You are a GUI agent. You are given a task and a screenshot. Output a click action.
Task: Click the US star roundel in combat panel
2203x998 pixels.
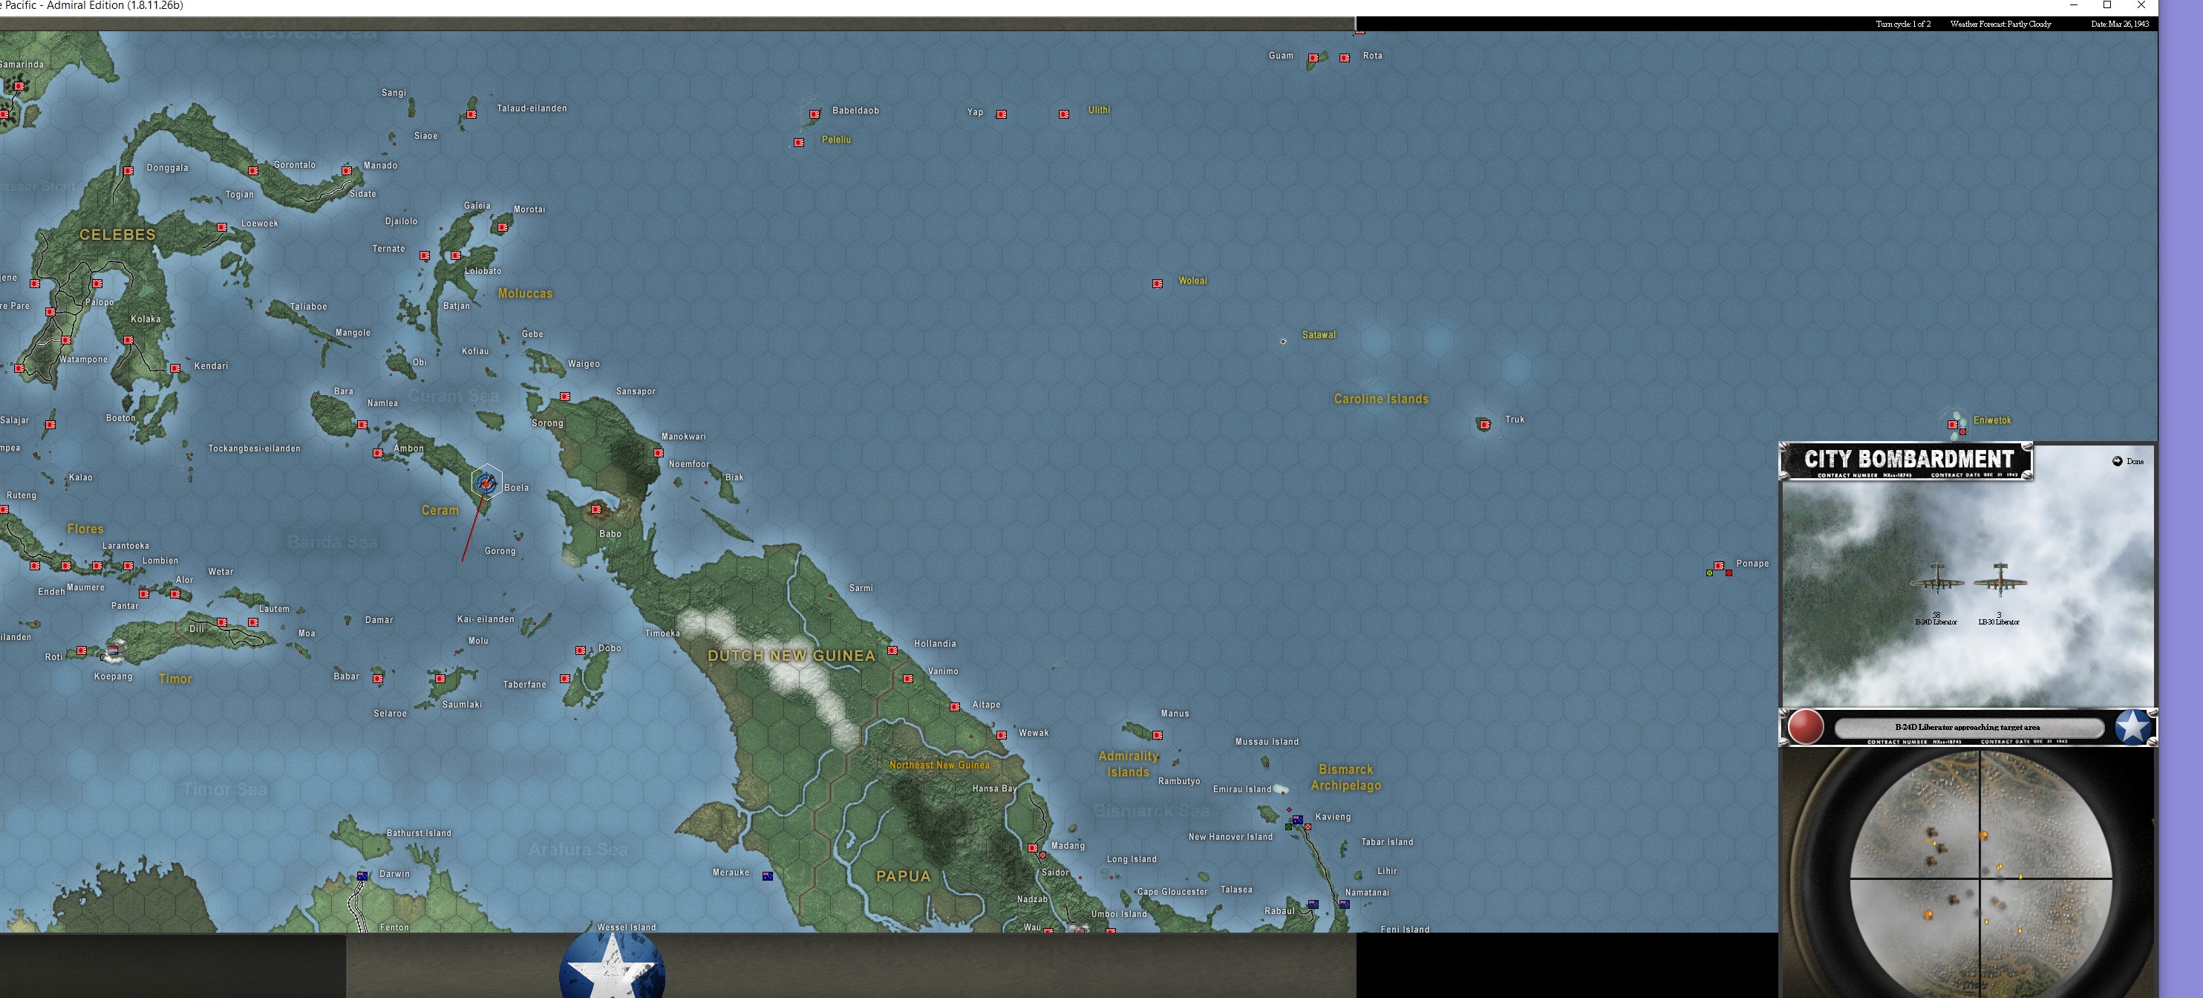pos(2133,727)
